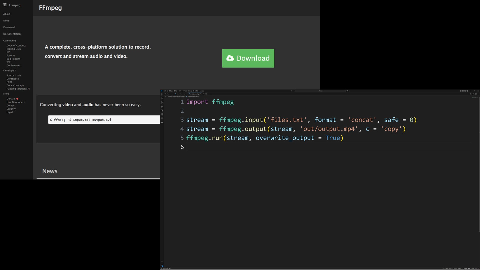Image resolution: width=480 pixels, height=270 pixels.
Task: Open the News link in FFmpeg sidebar
Action: pyautogui.click(x=6, y=20)
